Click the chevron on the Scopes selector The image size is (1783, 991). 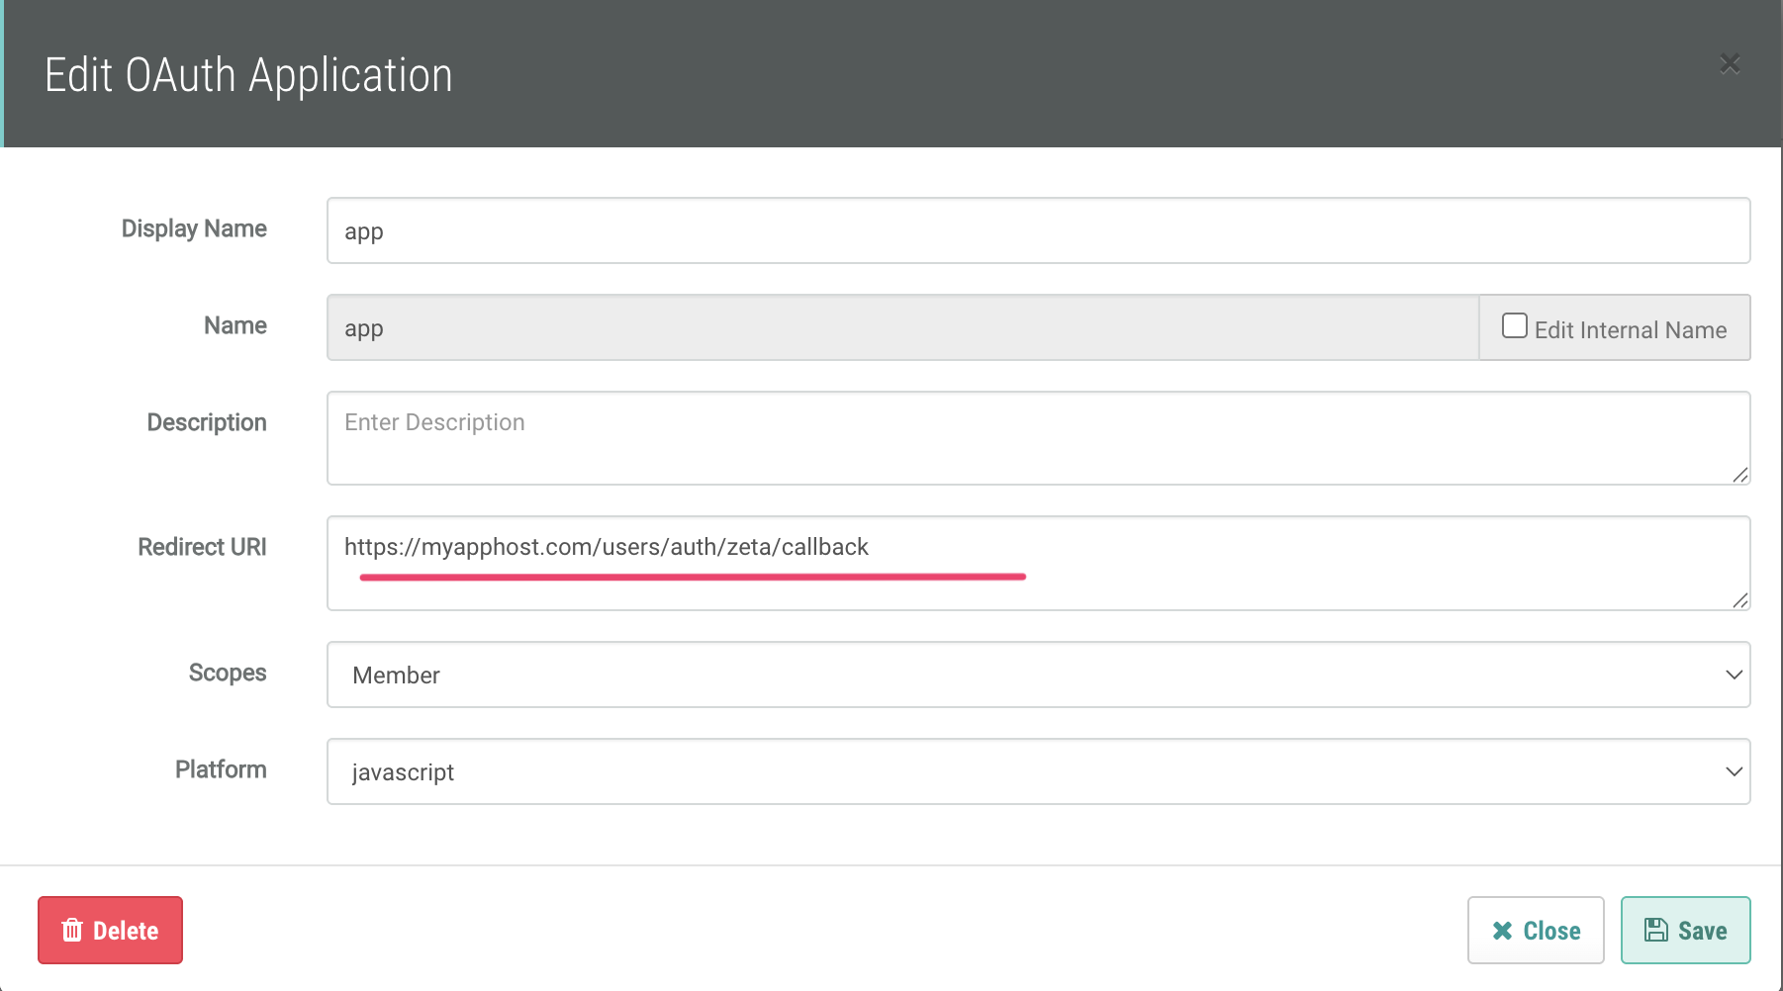pos(1734,675)
